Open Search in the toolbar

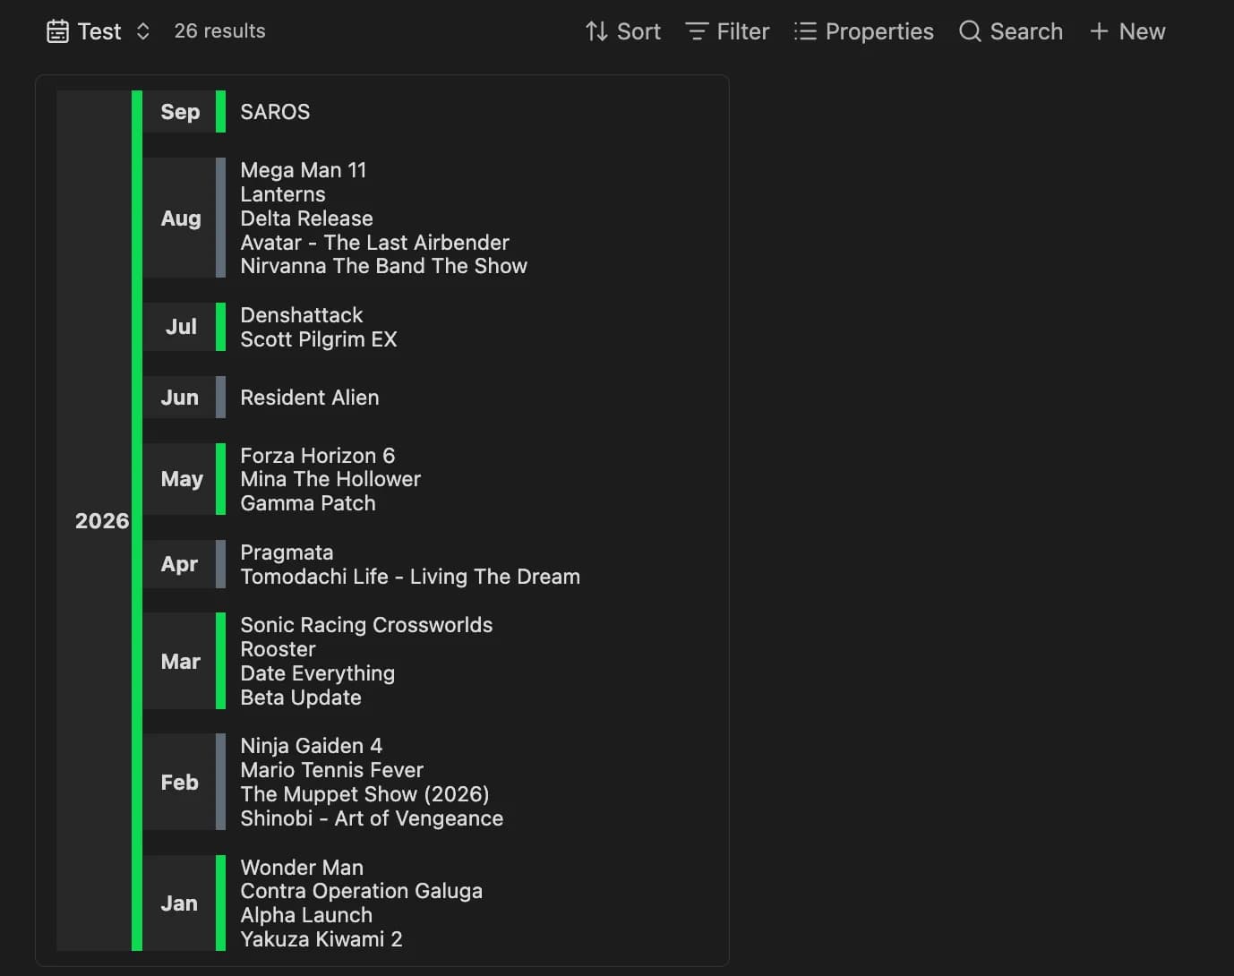click(1010, 31)
